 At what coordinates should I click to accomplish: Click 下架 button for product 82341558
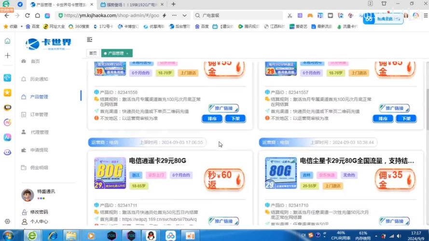(235, 119)
